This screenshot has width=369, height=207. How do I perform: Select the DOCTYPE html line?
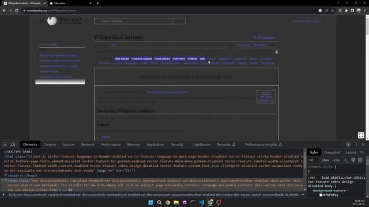[18, 152]
